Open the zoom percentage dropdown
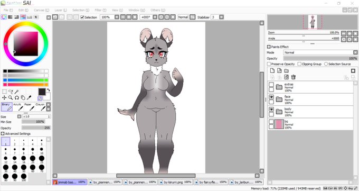 117,17
